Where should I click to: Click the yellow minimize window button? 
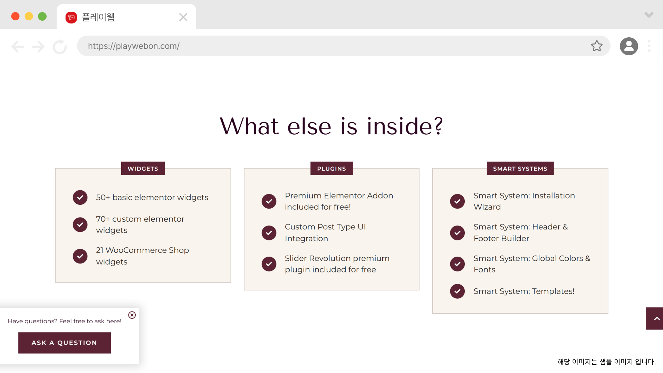tap(29, 16)
